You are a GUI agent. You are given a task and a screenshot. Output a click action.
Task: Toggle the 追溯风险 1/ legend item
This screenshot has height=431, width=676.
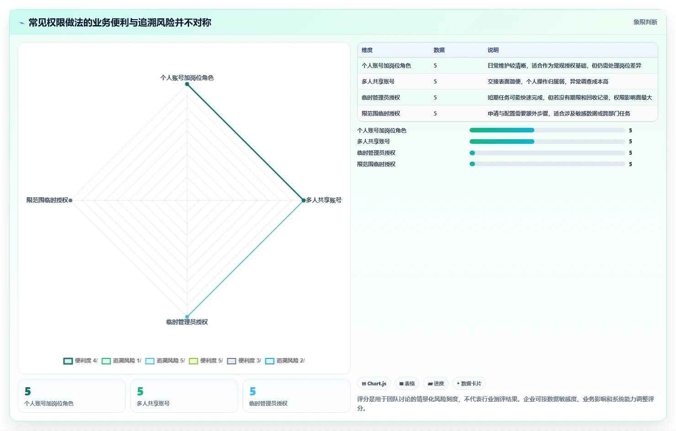coord(121,361)
